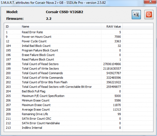Select the Total Count of Write Commands row
This screenshot has width=157, height=136.
[x=78, y=78]
